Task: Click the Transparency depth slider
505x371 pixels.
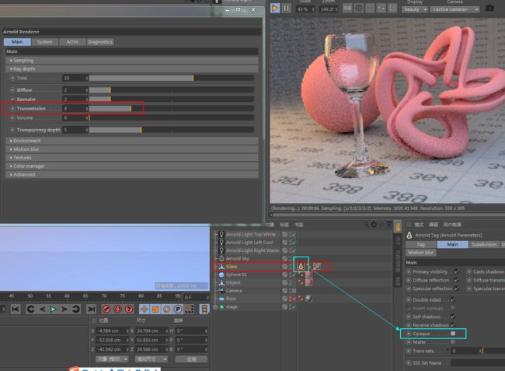Action: coord(172,130)
